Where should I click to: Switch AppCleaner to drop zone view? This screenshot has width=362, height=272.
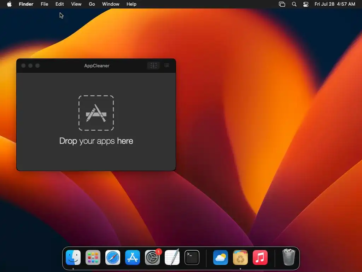153,66
